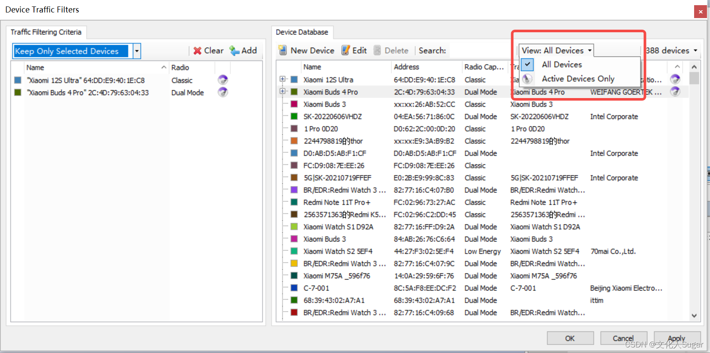Image resolution: width=710 pixels, height=353 pixels.
Task: Click the green swatch beside SK-20220606VHDZ
Action: pyautogui.click(x=294, y=116)
